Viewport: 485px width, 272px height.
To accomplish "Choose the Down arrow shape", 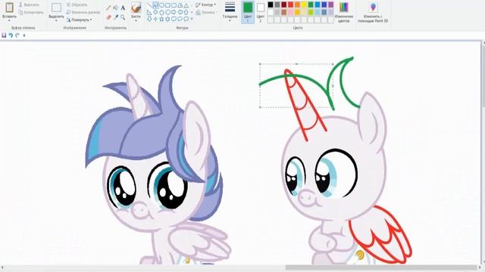I will coord(149,19).
